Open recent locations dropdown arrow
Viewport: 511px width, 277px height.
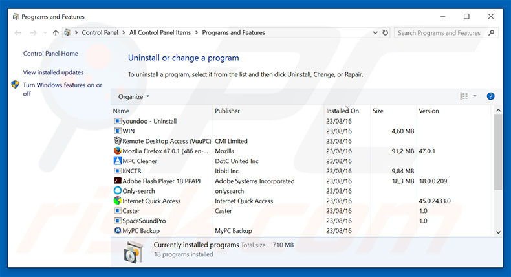[45, 33]
